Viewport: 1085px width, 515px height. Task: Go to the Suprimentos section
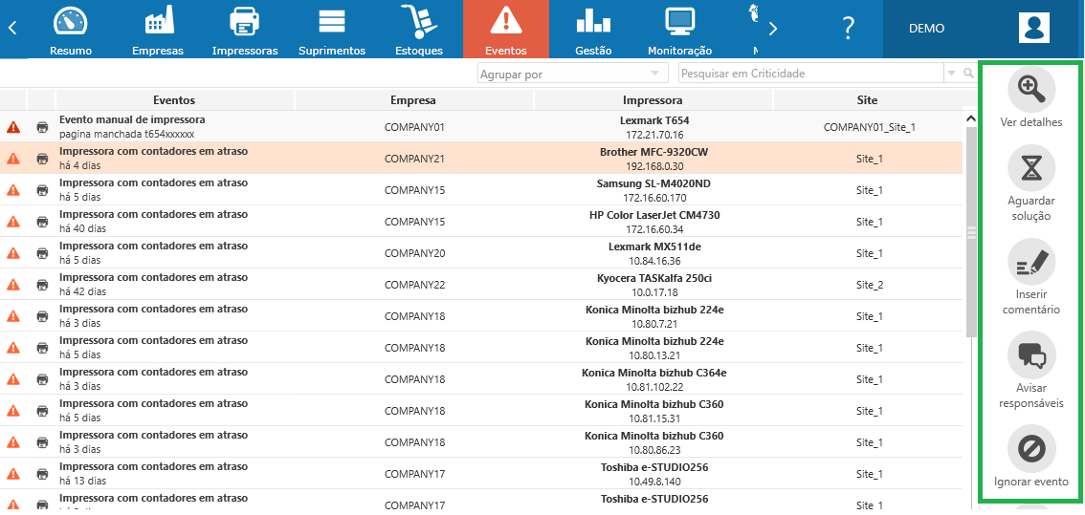click(332, 30)
